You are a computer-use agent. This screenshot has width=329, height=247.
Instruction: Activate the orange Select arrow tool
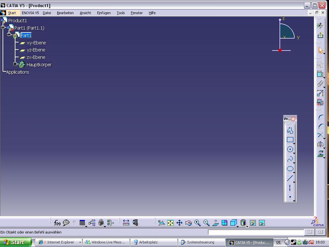(x=320, y=50)
